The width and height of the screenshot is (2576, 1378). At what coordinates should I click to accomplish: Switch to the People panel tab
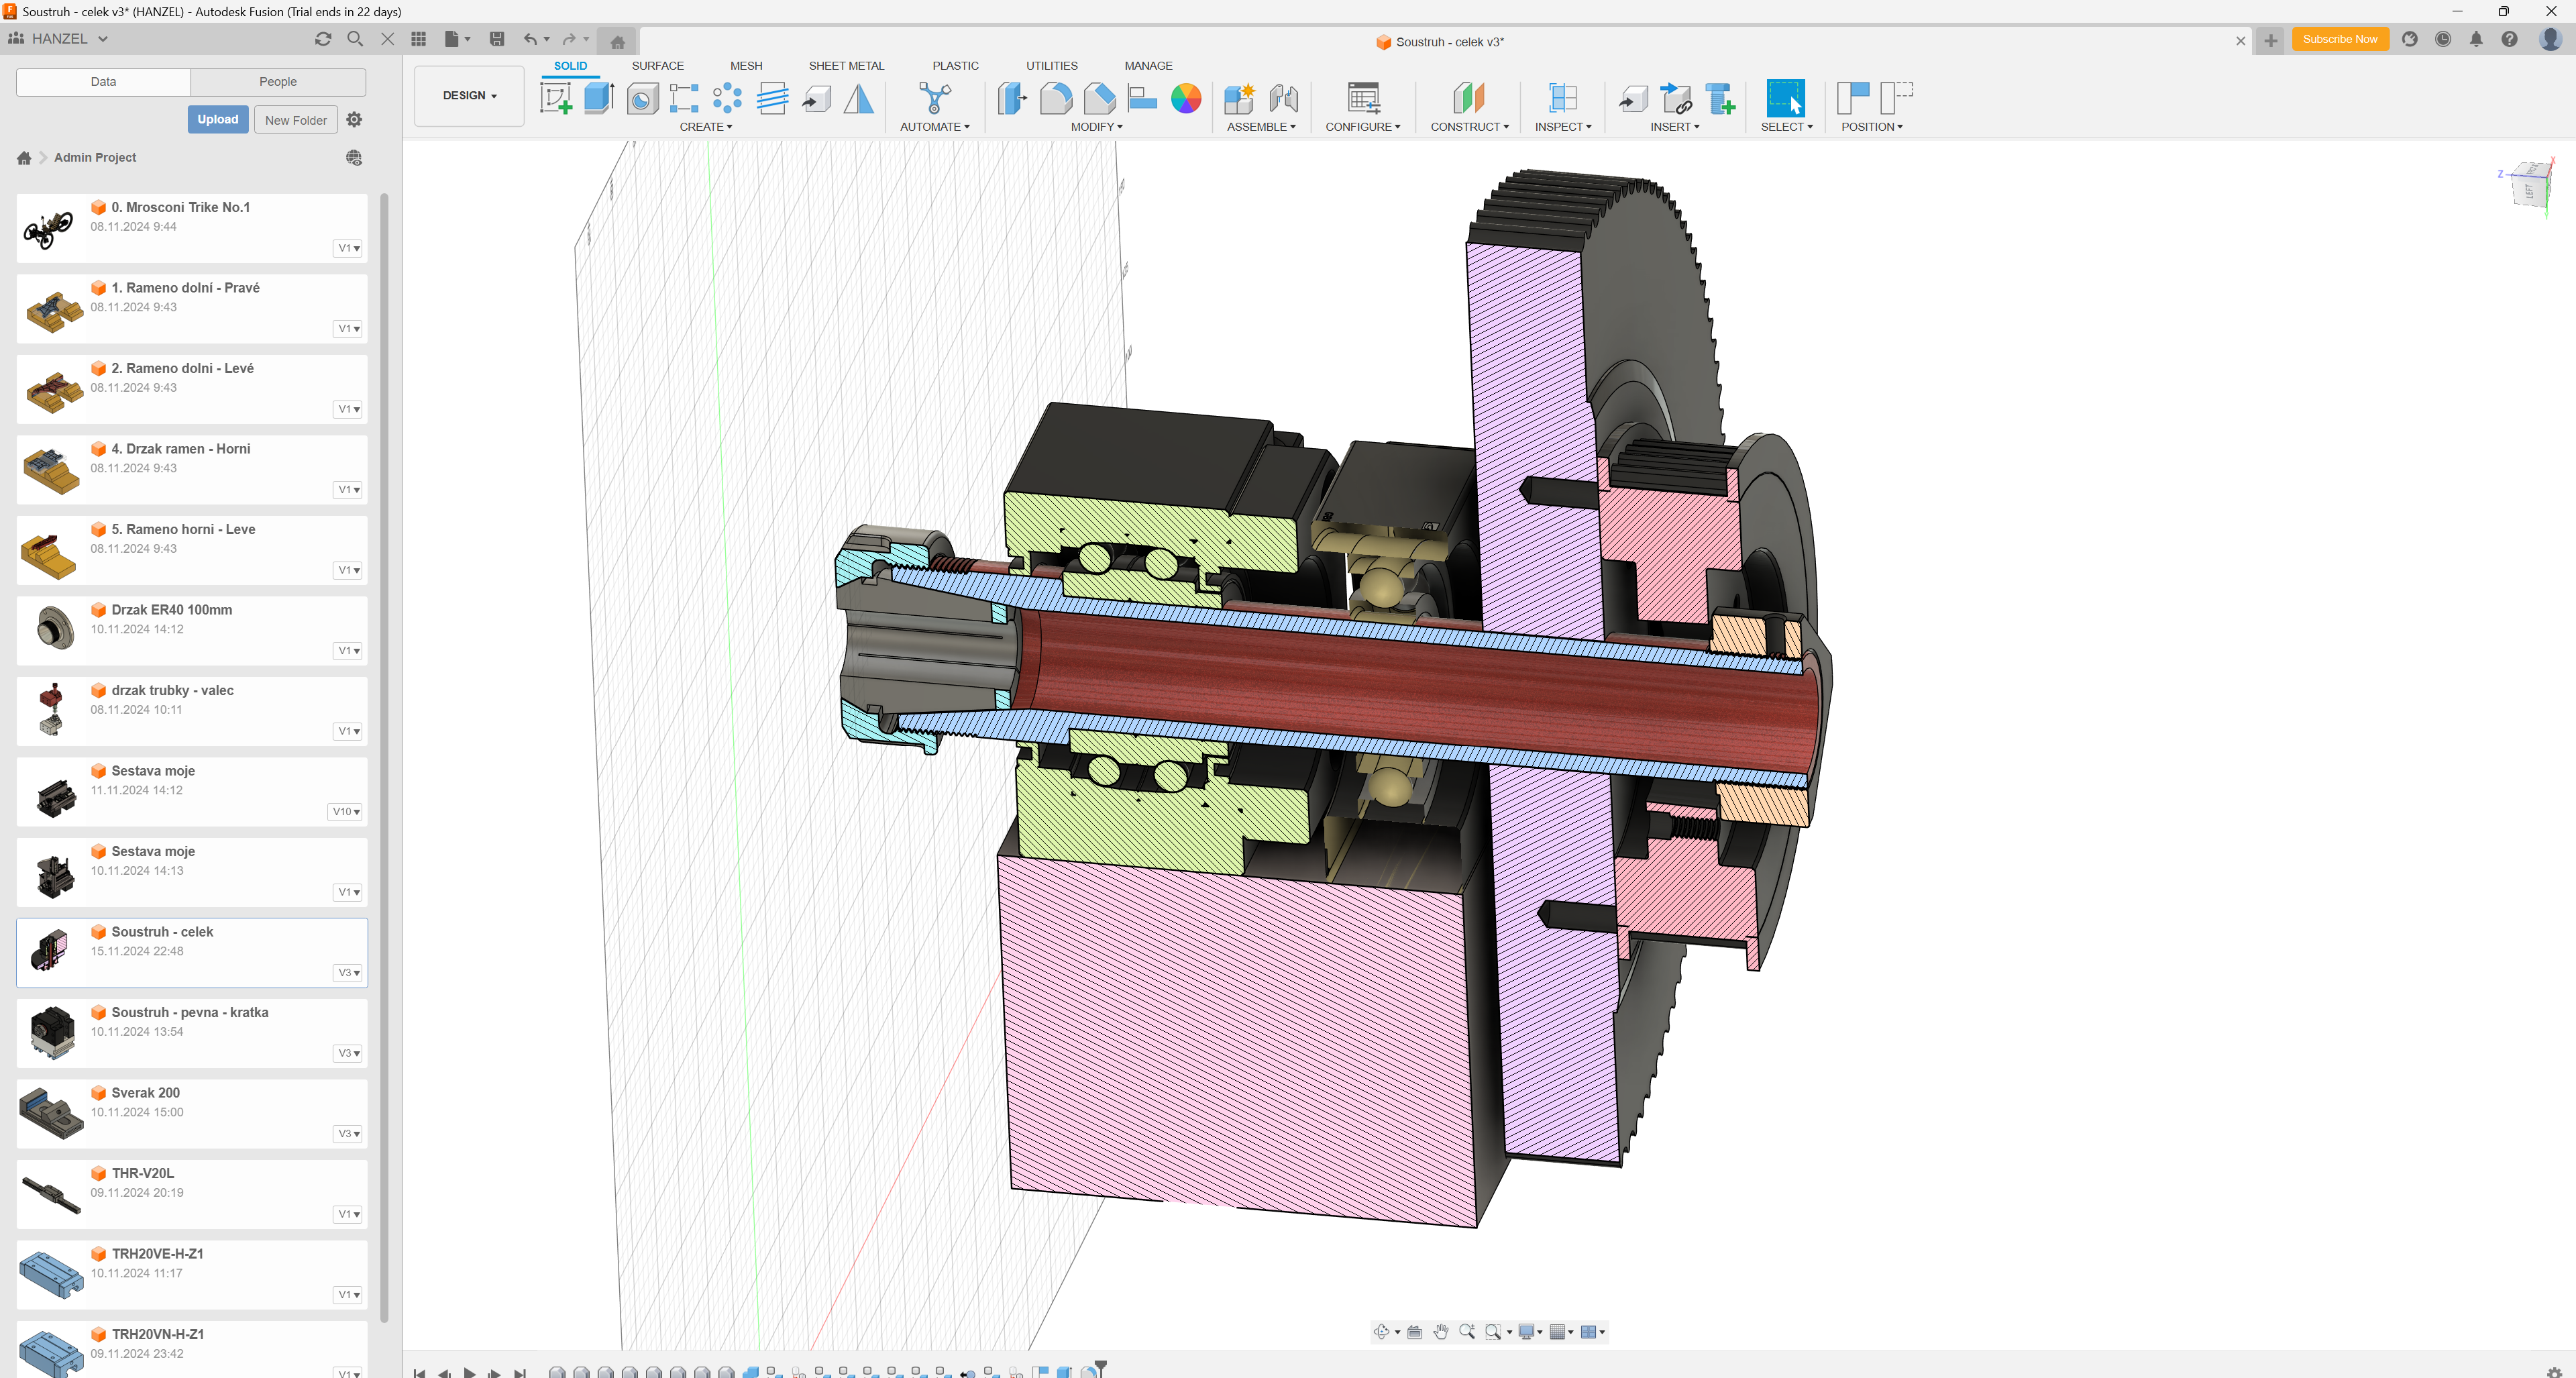pyautogui.click(x=277, y=81)
